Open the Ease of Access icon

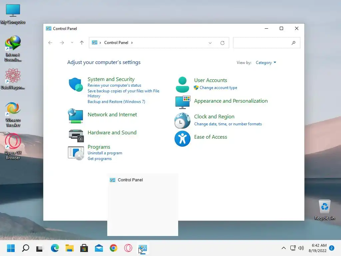click(182, 139)
